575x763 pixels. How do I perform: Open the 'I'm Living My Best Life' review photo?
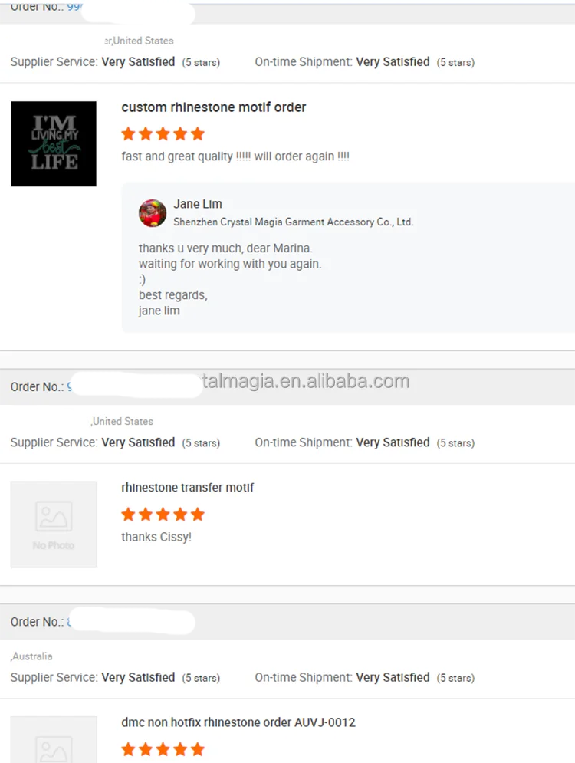(x=54, y=143)
